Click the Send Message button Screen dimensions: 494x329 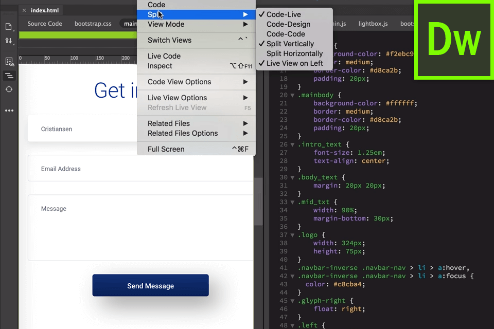click(150, 285)
